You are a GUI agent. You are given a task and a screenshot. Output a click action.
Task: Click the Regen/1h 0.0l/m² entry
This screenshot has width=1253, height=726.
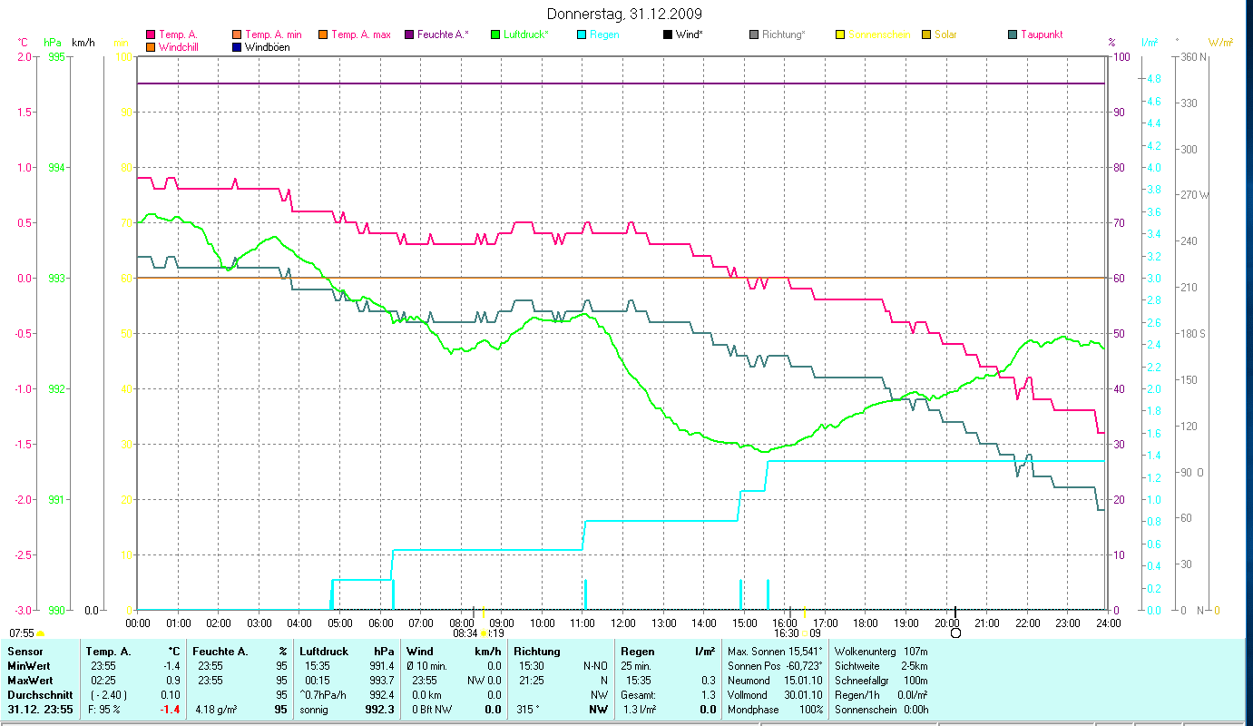coord(880,695)
